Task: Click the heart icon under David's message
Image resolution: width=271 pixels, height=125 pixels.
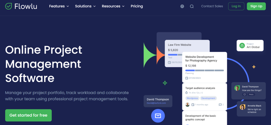Action: click(245, 94)
